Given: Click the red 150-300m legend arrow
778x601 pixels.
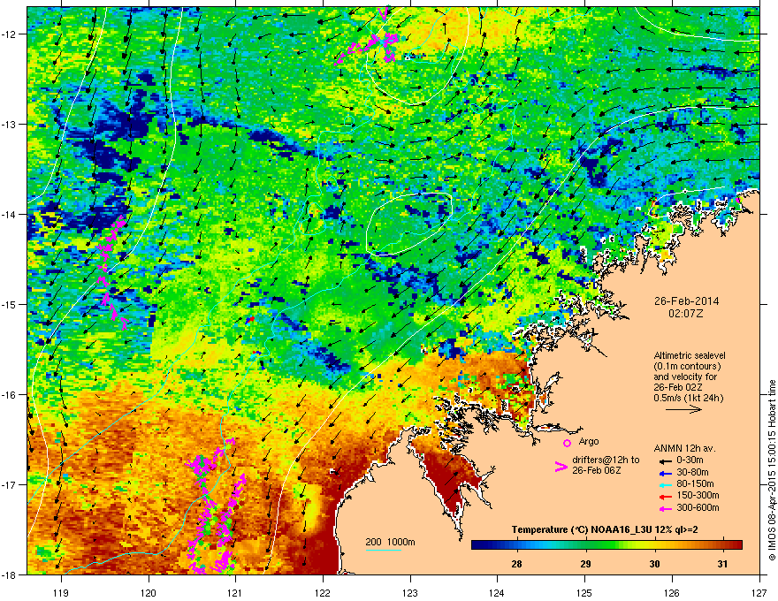Looking at the screenshot, I should click(664, 497).
